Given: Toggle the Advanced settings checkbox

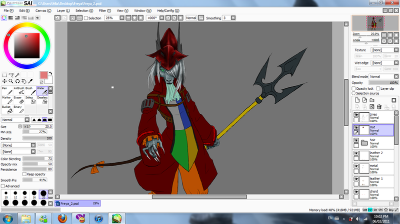Looking at the screenshot, I should (3, 186).
